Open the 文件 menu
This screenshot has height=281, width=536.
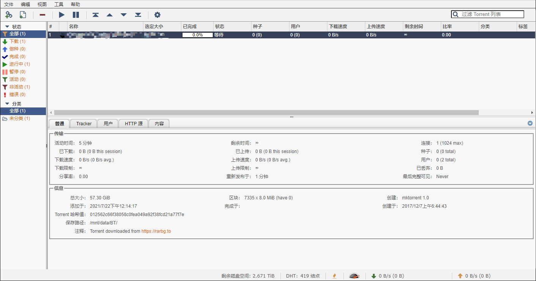point(9,5)
